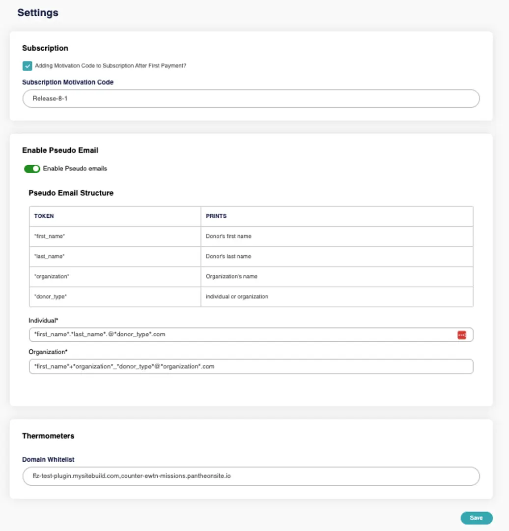This screenshot has width=509, height=531.
Task: Click the "Donor's first name" table cell
Action: click(x=228, y=236)
